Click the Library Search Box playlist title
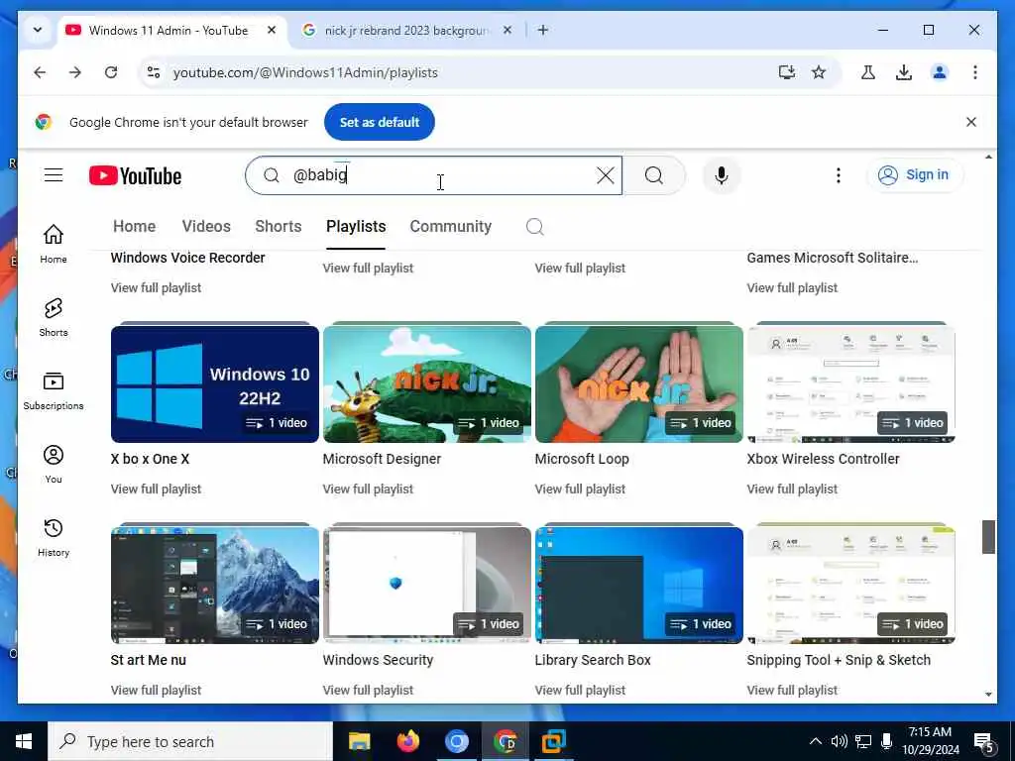The width and height of the screenshot is (1015, 761). coord(593,660)
